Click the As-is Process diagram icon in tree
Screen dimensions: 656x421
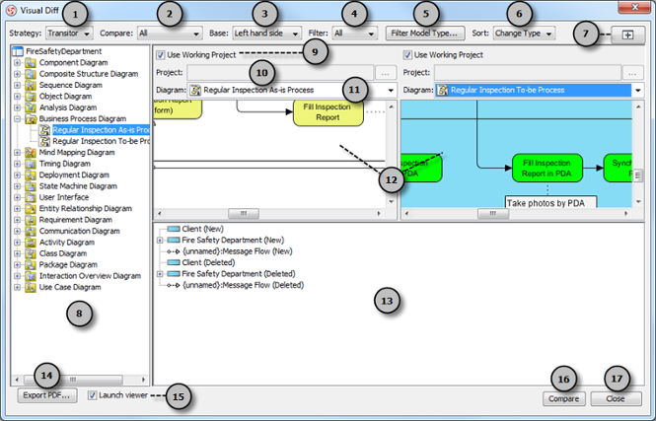(44, 130)
